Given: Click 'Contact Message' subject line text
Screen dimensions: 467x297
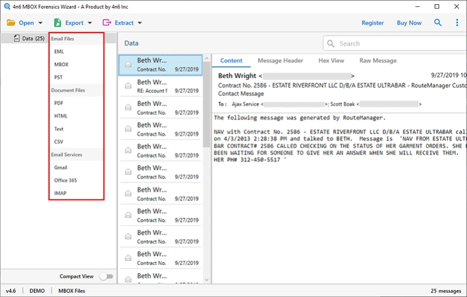Looking at the screenshot, I should (241, 93).
